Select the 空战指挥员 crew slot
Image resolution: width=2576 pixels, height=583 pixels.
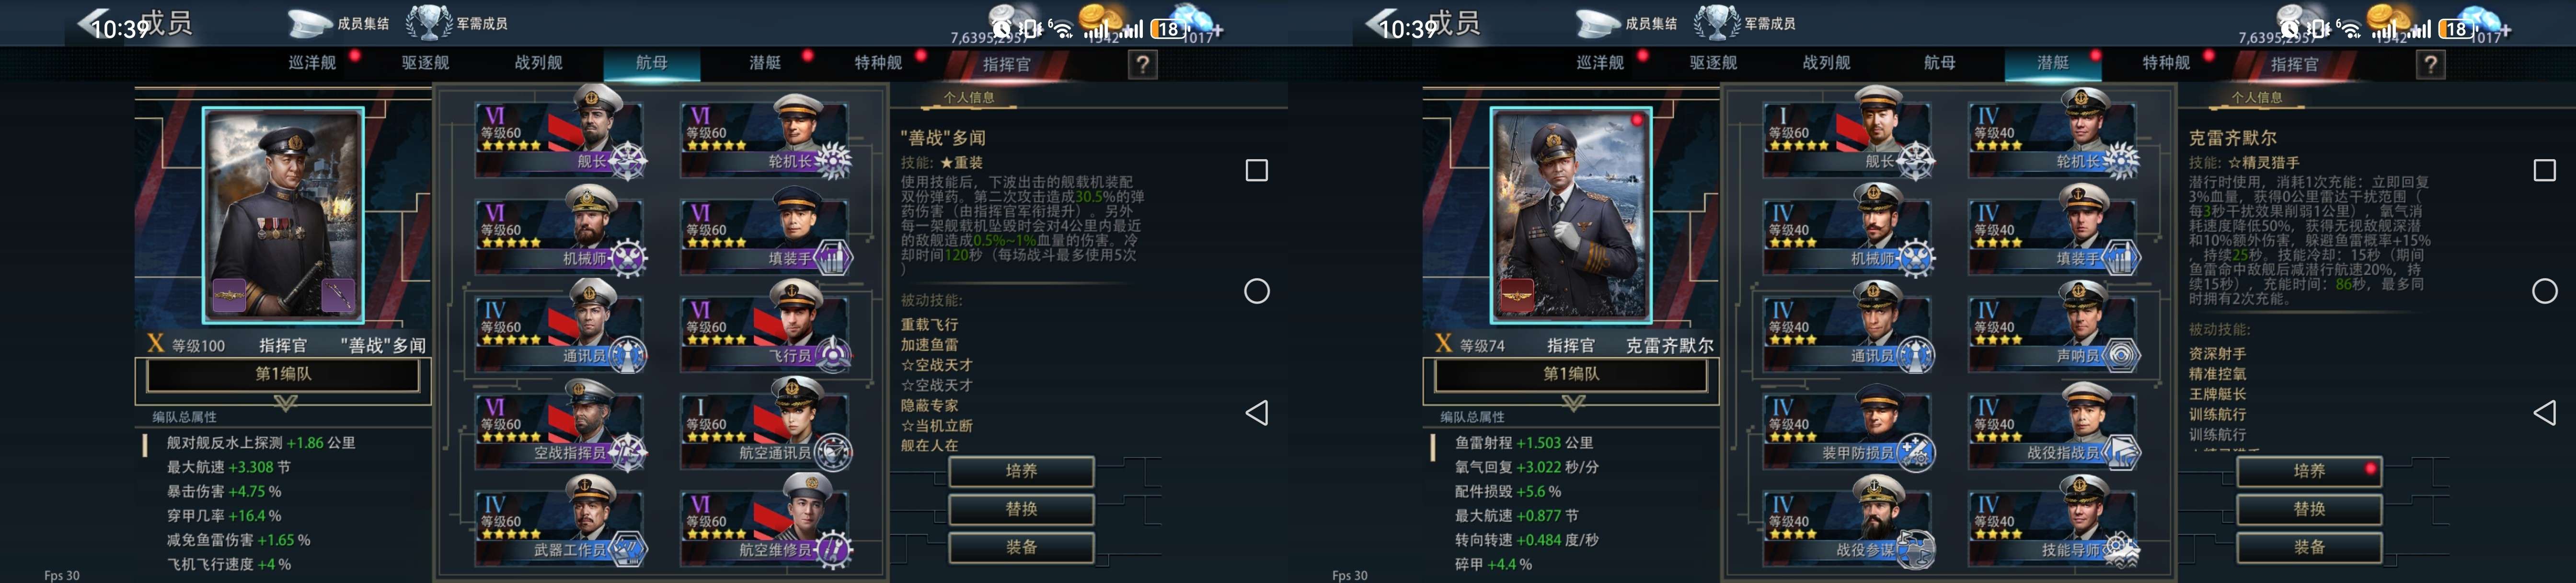[x=560, y=425]
